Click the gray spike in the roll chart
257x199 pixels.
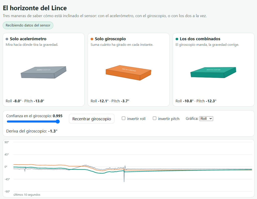pyautogui.click(x=124, y=175)
